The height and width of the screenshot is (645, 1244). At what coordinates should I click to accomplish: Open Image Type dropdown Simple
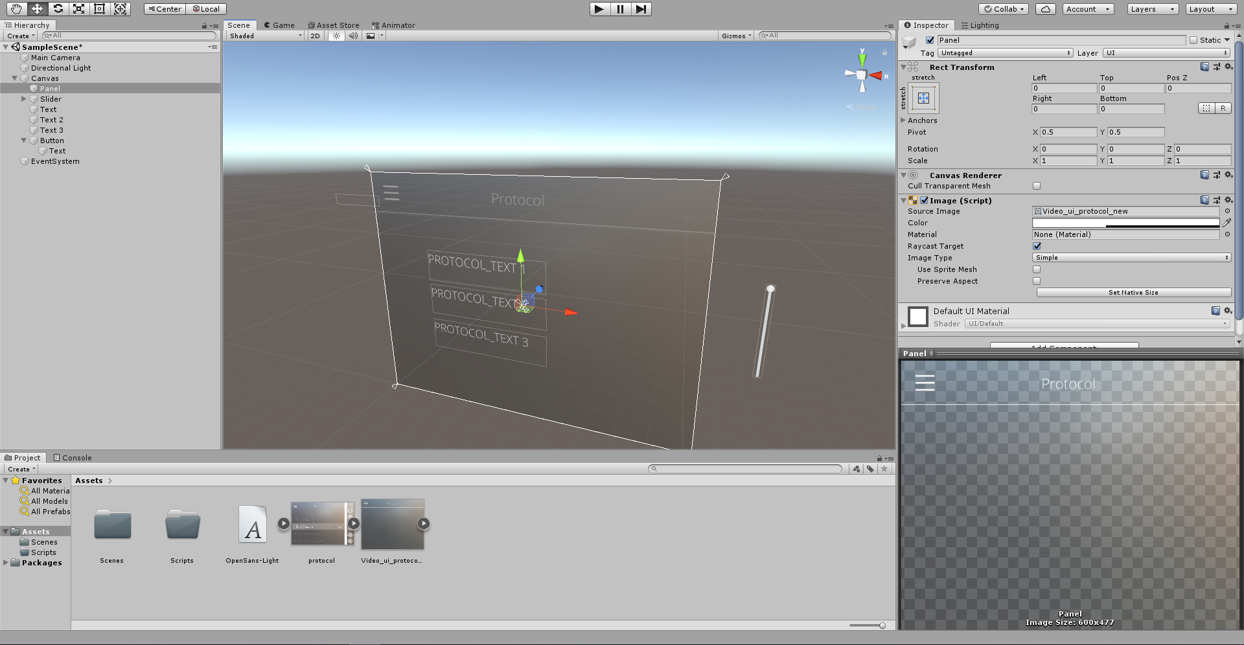click(1131, 258)
